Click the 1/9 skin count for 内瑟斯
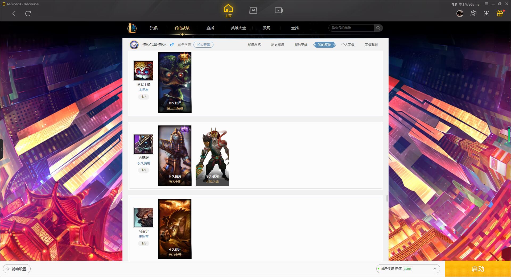The width and height of the screenshot is (511, 277). [144, 170]
